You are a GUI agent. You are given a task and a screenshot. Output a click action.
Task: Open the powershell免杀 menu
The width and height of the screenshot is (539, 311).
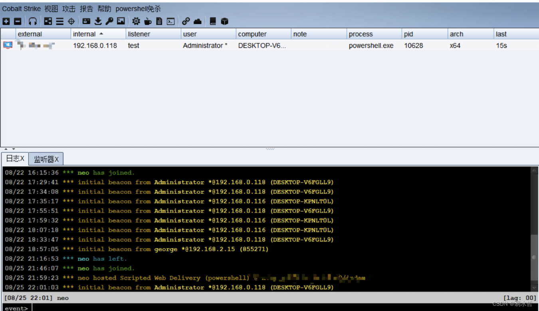coord(138,9)
